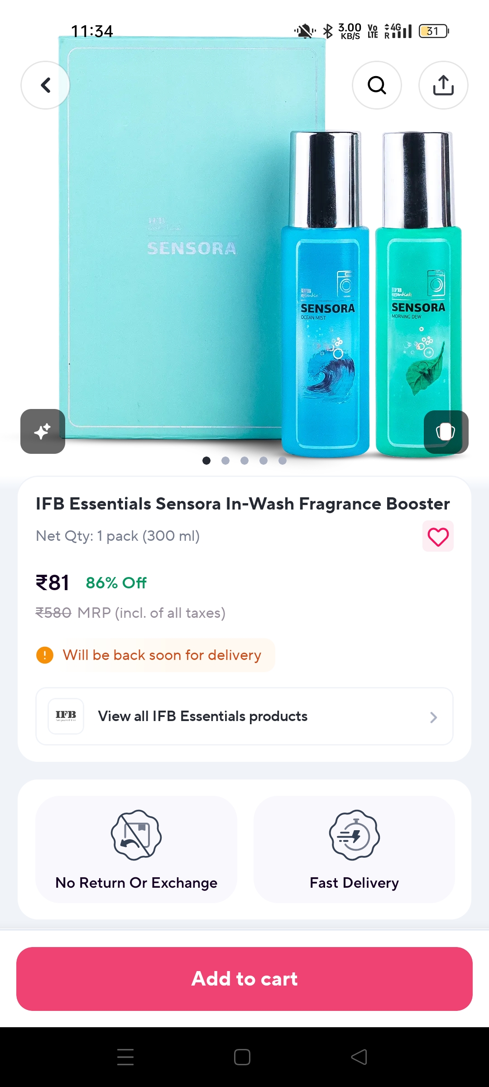The image size is (489, 1087).
Task: Tap the IFB brand logo
Action: click(x=66, y=716)
